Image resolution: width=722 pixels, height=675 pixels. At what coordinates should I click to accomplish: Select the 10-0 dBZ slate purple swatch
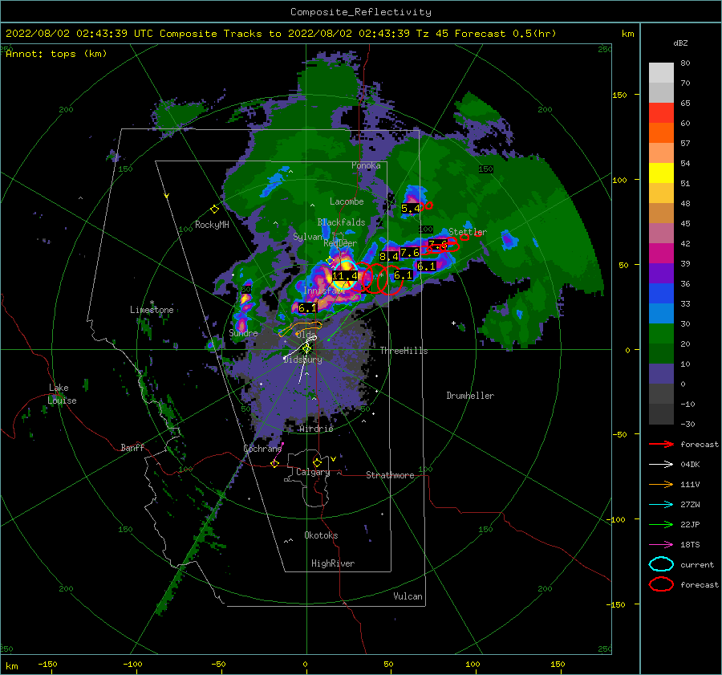coord(661,374)
